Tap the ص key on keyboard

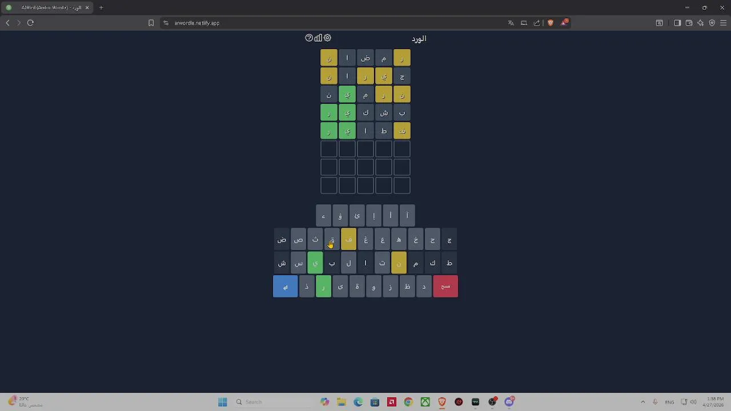(298, 240)
